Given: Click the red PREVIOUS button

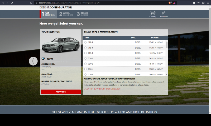Looking at the screenshot, I should (61, 92).
